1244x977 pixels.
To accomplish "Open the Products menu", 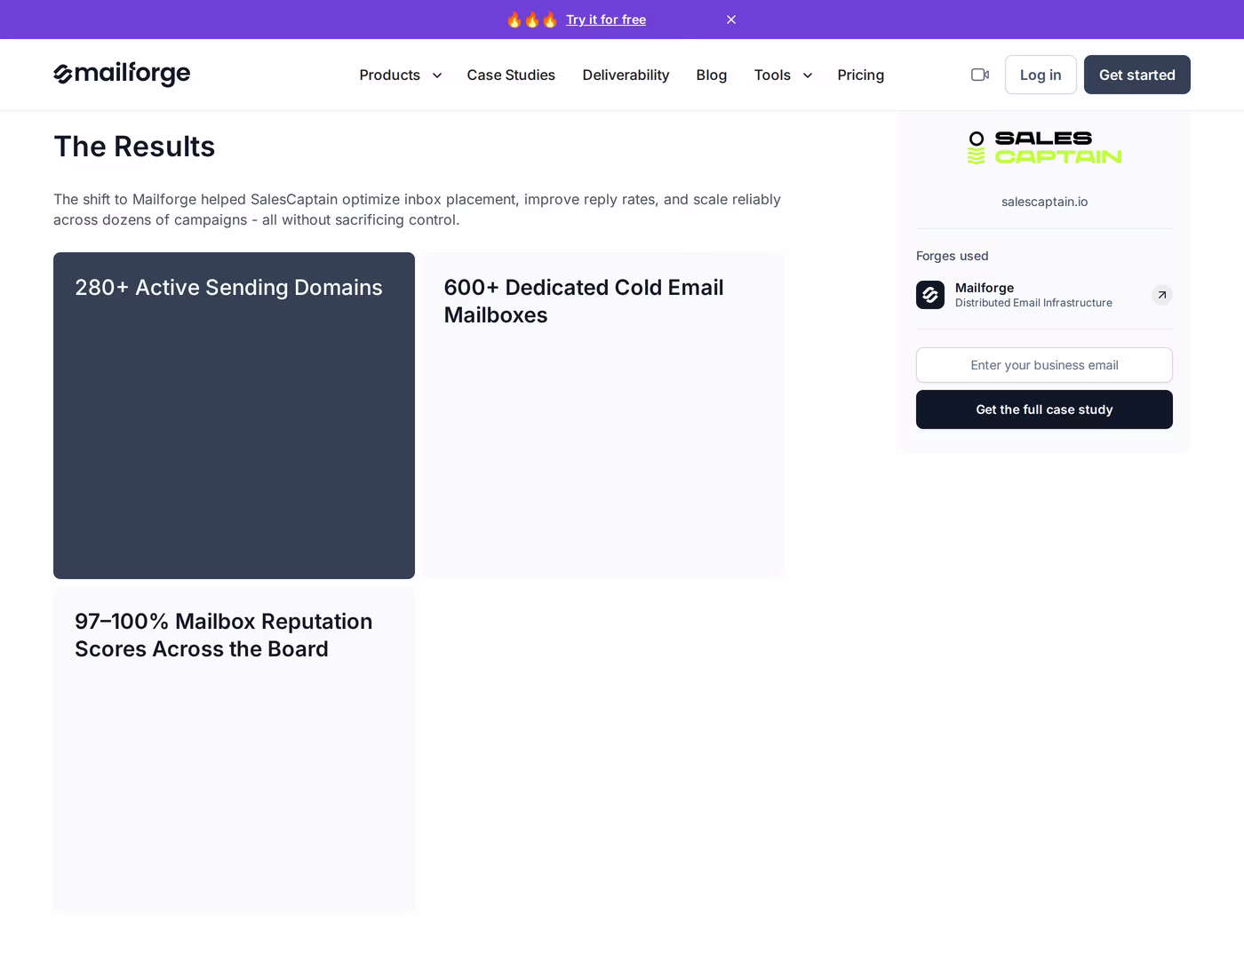I will pyautogui.click(x=389, y=75).
